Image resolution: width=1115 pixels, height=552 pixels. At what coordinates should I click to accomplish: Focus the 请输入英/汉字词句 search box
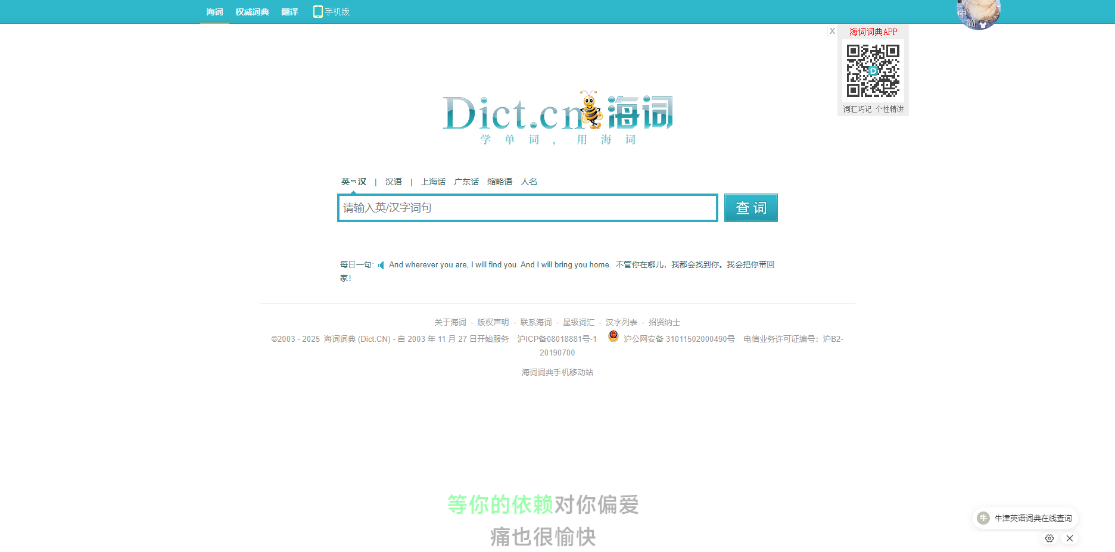click(x=528, y=208)
